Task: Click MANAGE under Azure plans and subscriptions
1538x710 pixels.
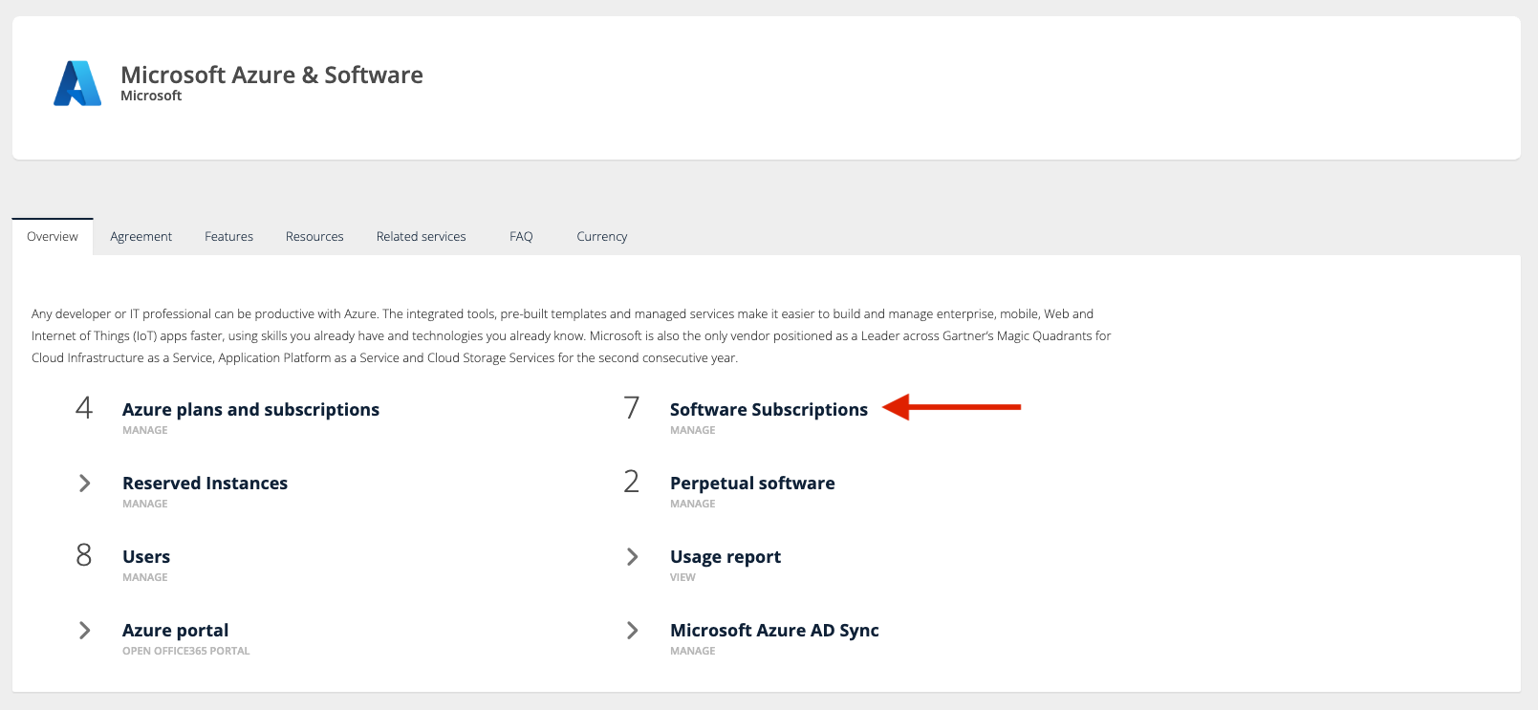Action: click(145, 431)
